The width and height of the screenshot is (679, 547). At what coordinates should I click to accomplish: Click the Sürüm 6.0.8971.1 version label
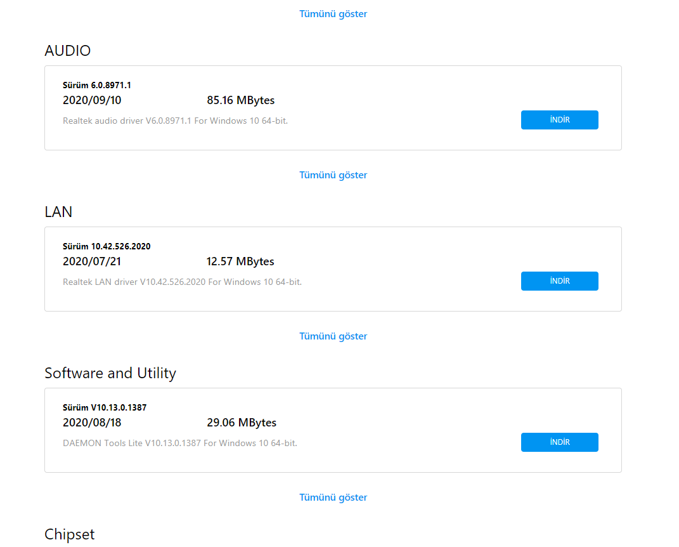pos(97,85)
